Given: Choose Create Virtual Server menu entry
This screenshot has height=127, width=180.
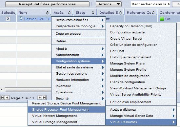Looking at the screenshot, I should (126, 39).
